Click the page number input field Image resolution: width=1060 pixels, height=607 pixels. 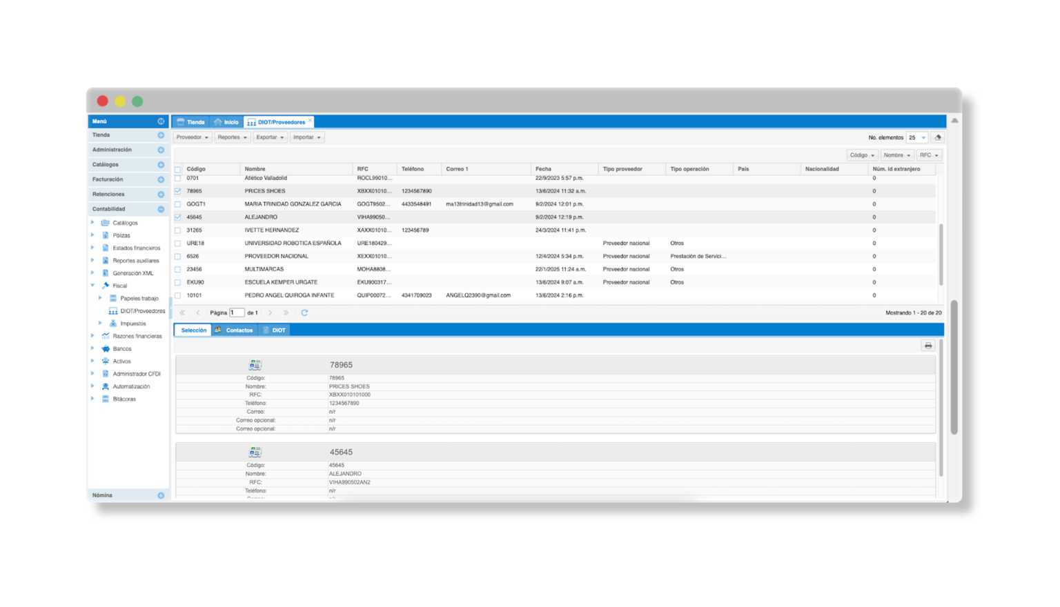[x=237, y=313]
